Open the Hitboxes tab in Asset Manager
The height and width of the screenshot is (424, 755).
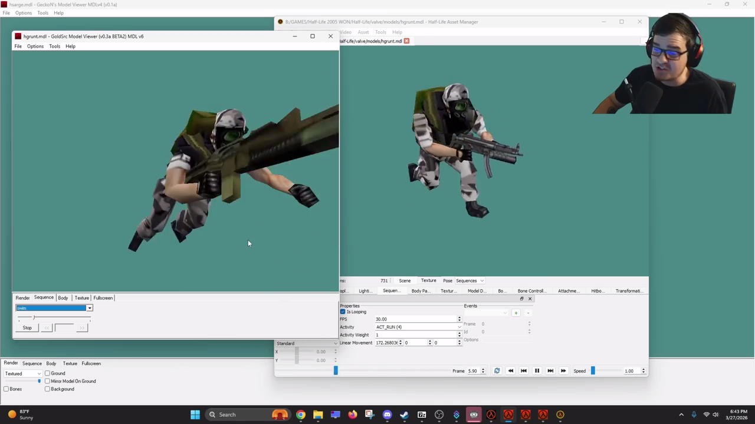[x=598, y=291]
